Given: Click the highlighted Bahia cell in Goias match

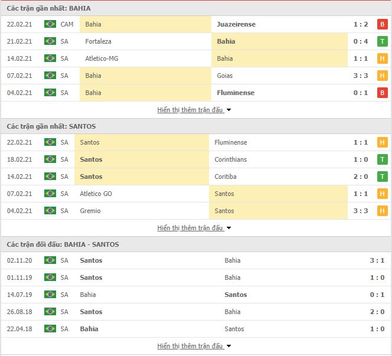Looking at the screenshot, I should (145, 76).
